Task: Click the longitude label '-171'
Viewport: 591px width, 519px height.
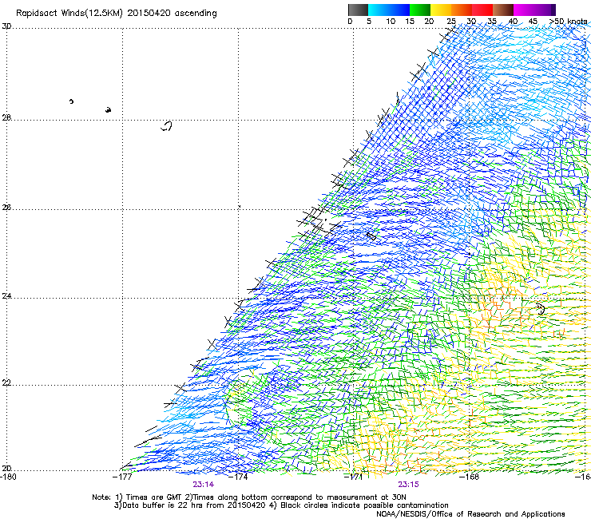Action: [353, 477]
